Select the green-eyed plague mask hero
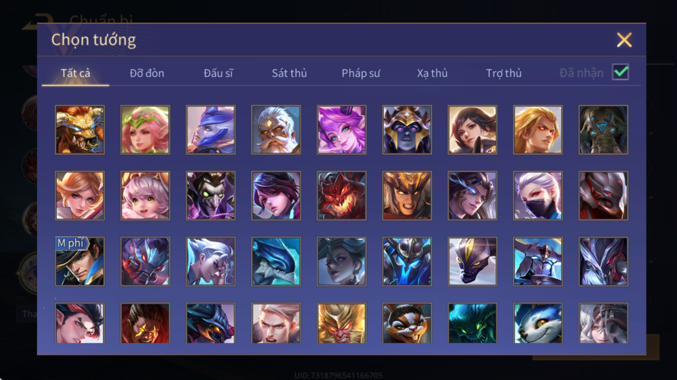This screenshot has width=677, height=380. tap(210, 196)
